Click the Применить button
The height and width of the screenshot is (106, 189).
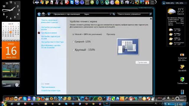click(142, 62)
